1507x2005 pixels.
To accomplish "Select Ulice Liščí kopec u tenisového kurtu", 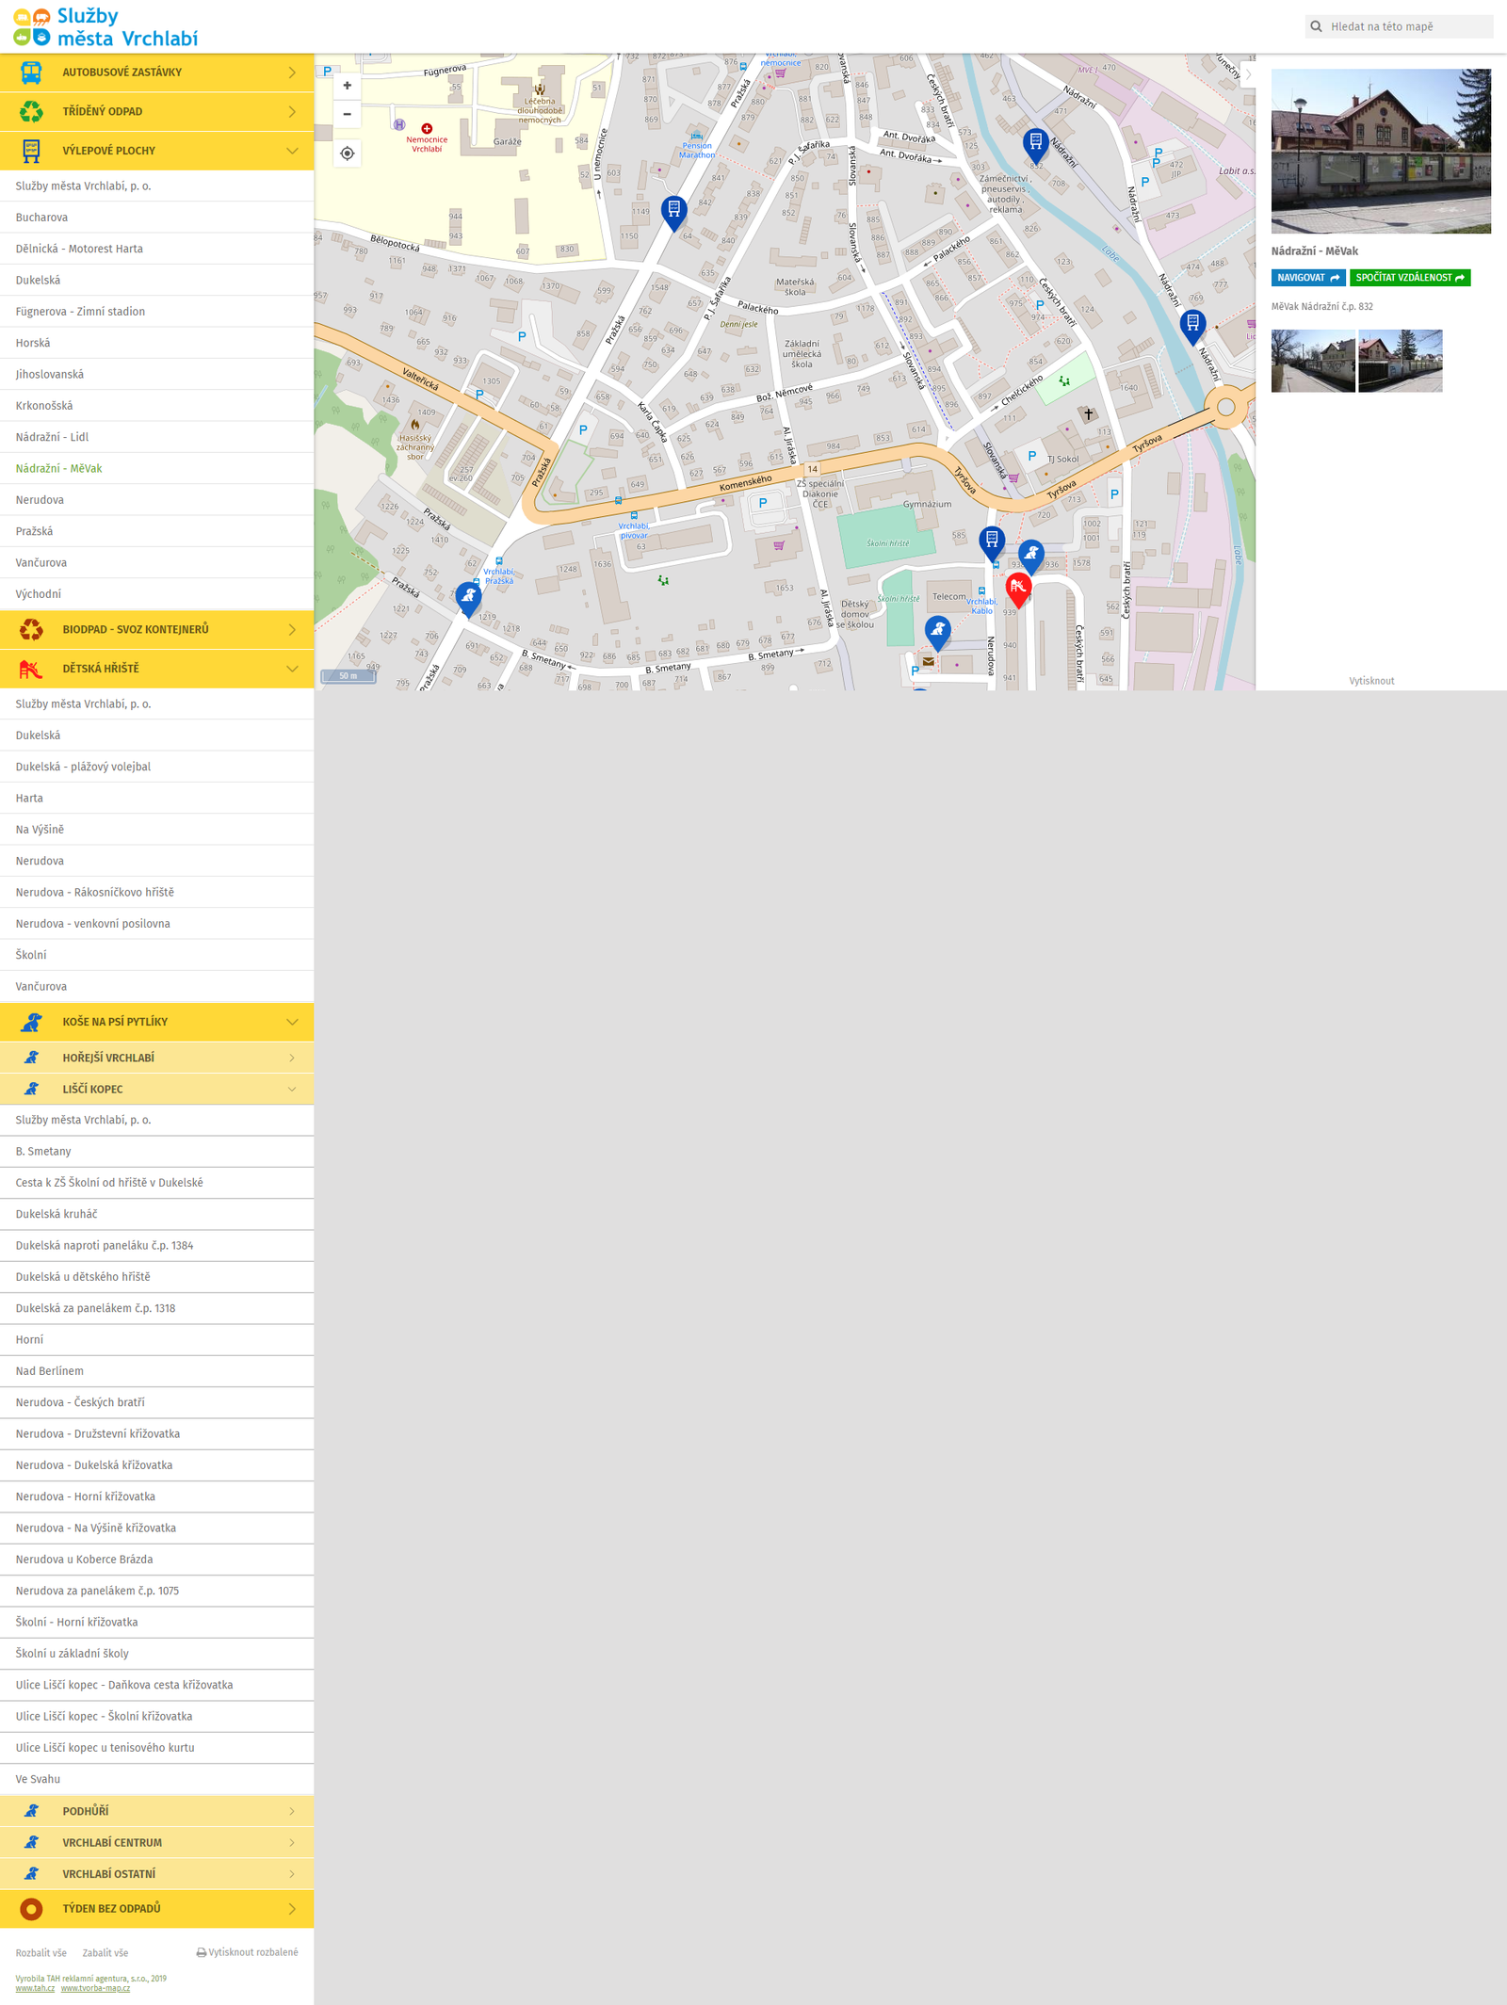I will [x=156, y=1748].
